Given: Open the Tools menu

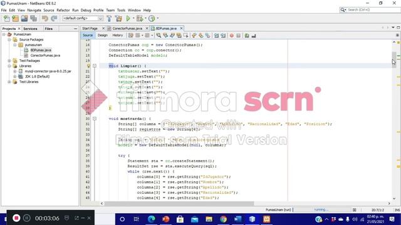Looking at the screenshot, I should (121, 10).
